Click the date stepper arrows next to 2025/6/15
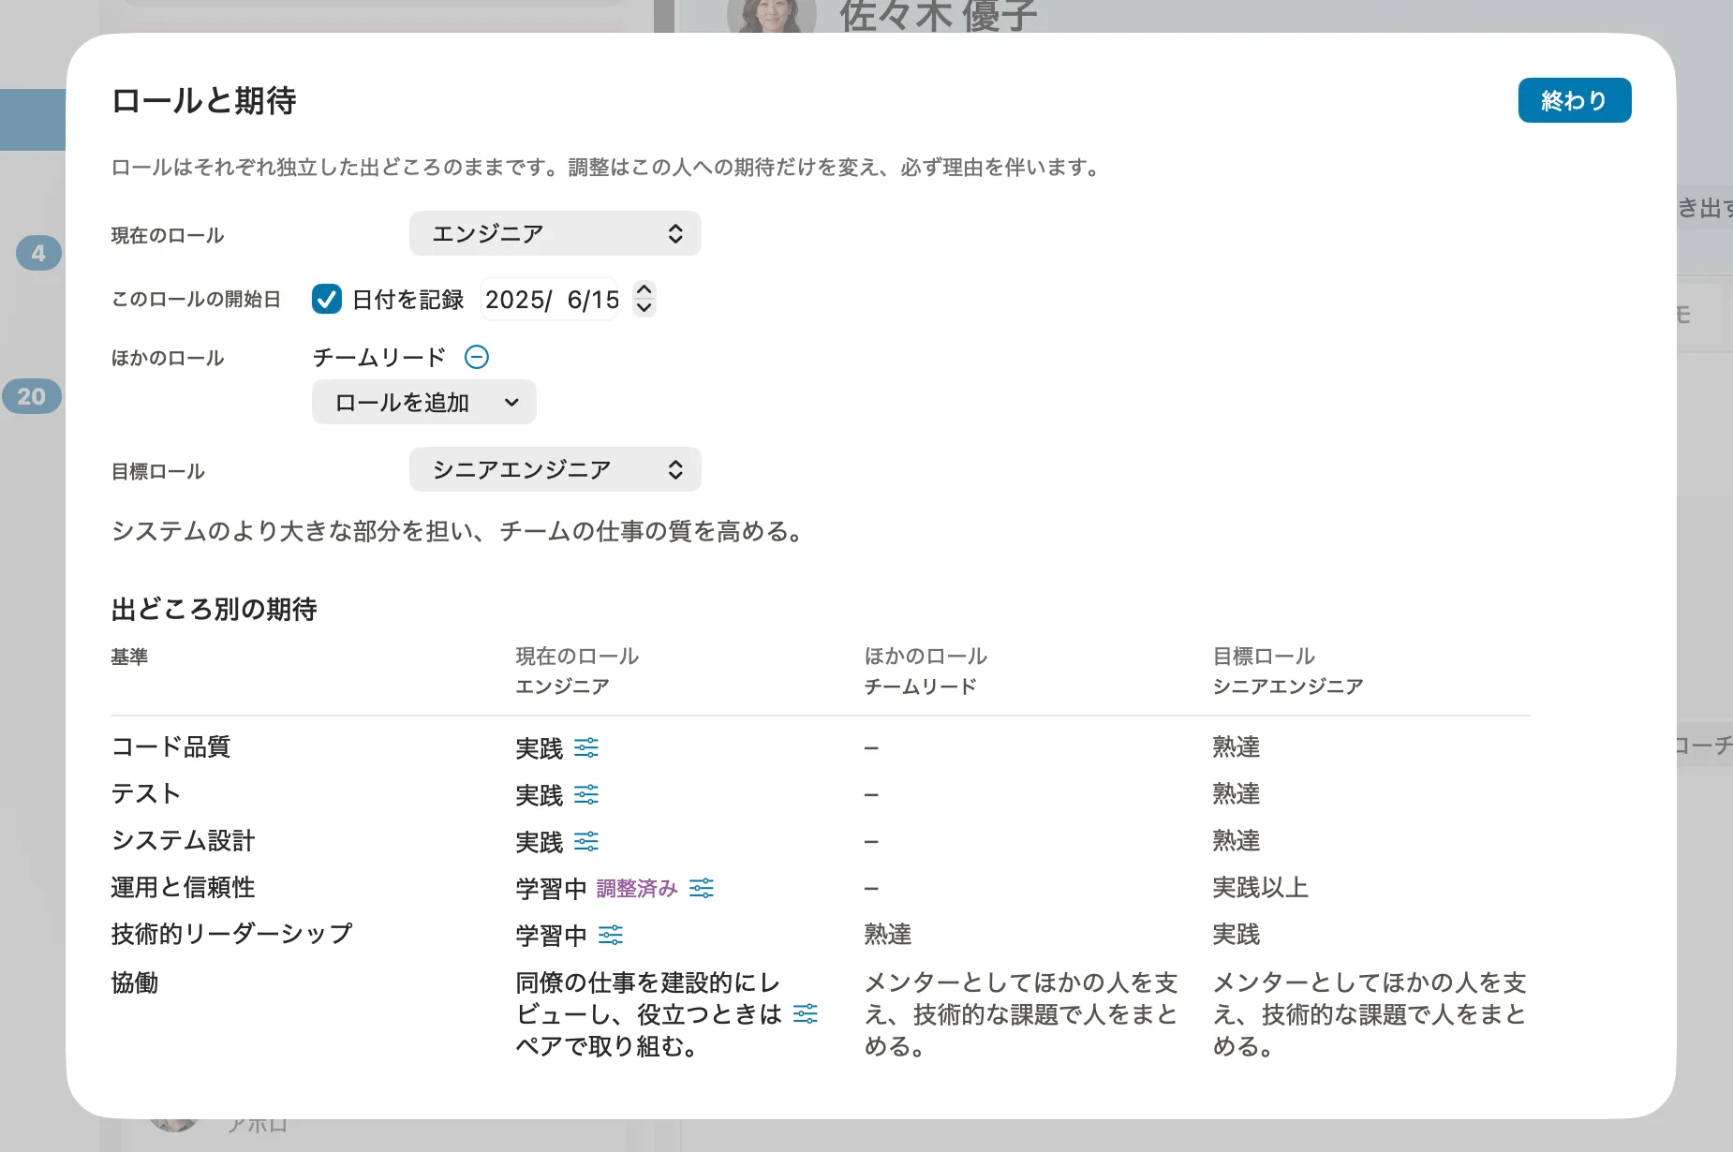 644,299
